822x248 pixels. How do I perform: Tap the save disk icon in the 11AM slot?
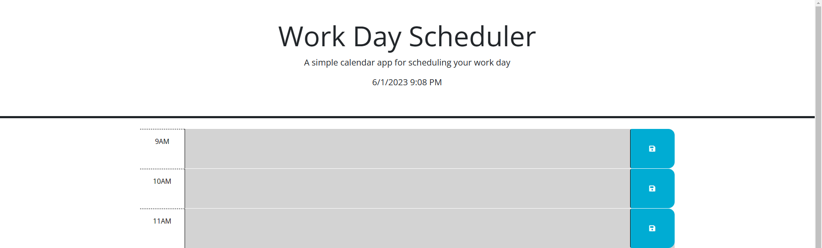(652, 228)
